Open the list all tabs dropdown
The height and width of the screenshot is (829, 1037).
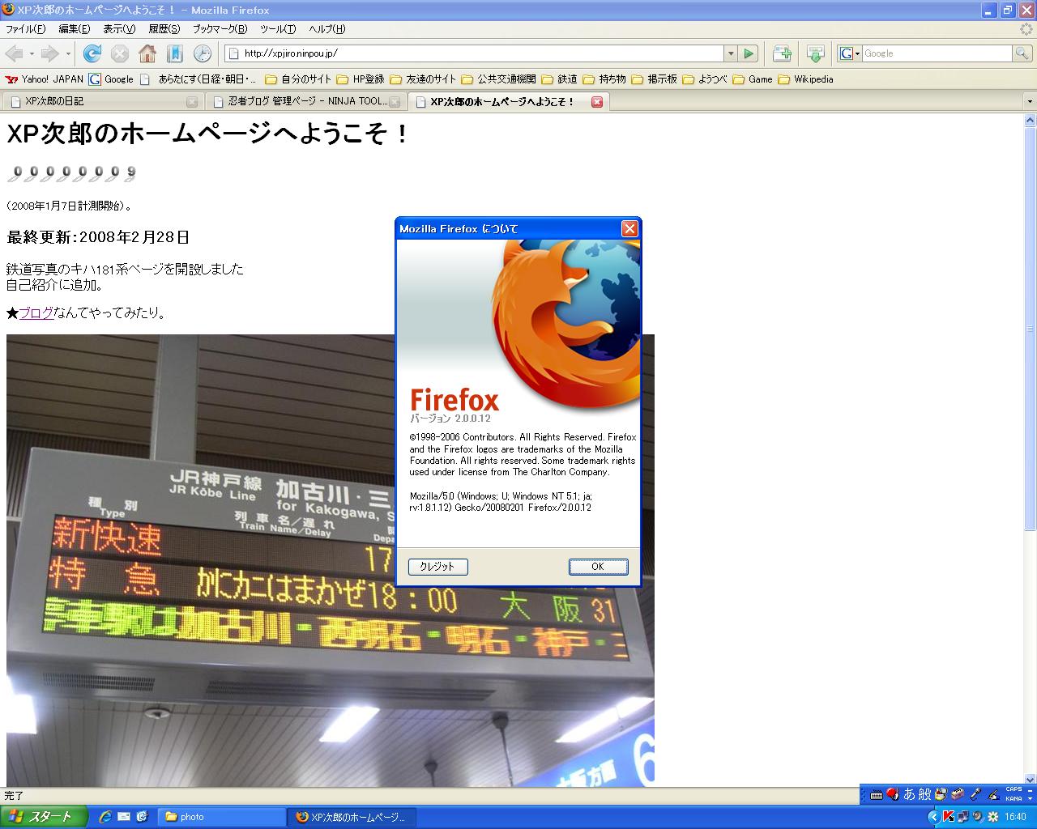coord(1030,102)
